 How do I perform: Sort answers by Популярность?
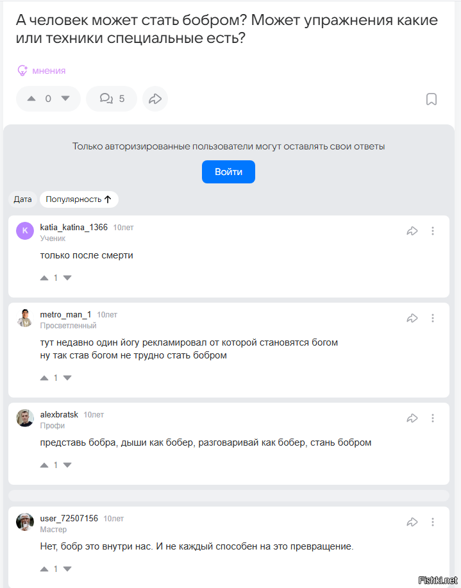tap(79, 199)
